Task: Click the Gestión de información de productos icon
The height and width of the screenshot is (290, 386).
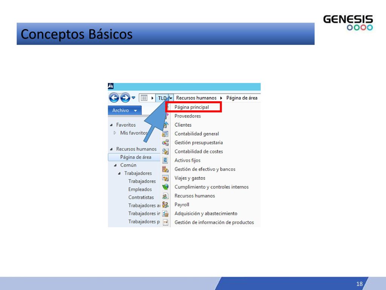Action: 165,223
